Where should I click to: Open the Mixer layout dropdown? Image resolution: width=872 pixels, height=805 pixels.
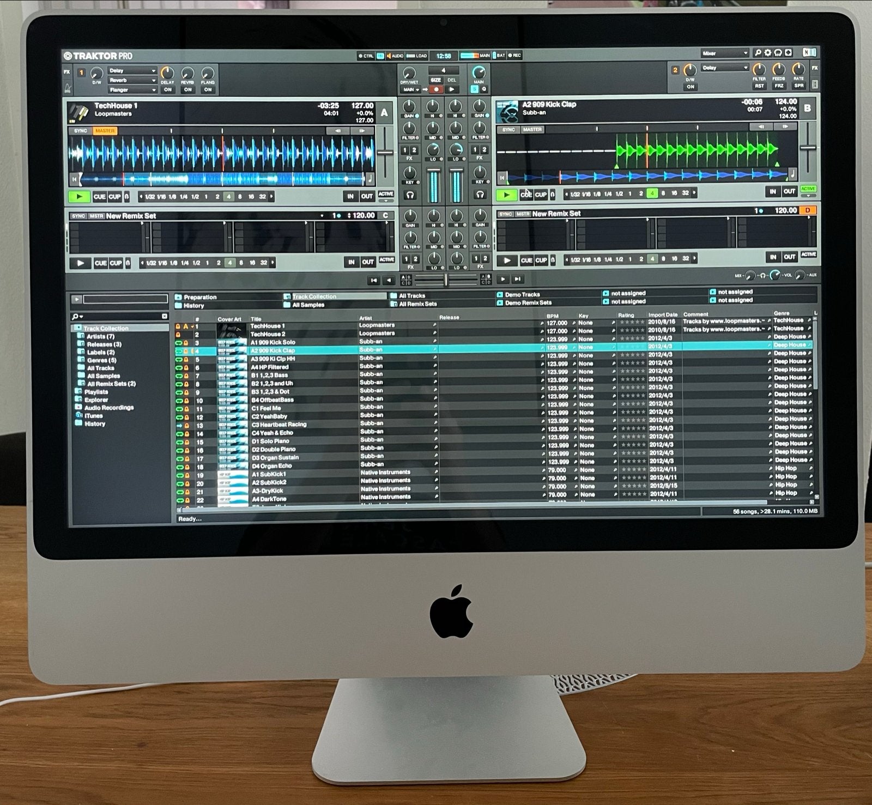(725, 53)
